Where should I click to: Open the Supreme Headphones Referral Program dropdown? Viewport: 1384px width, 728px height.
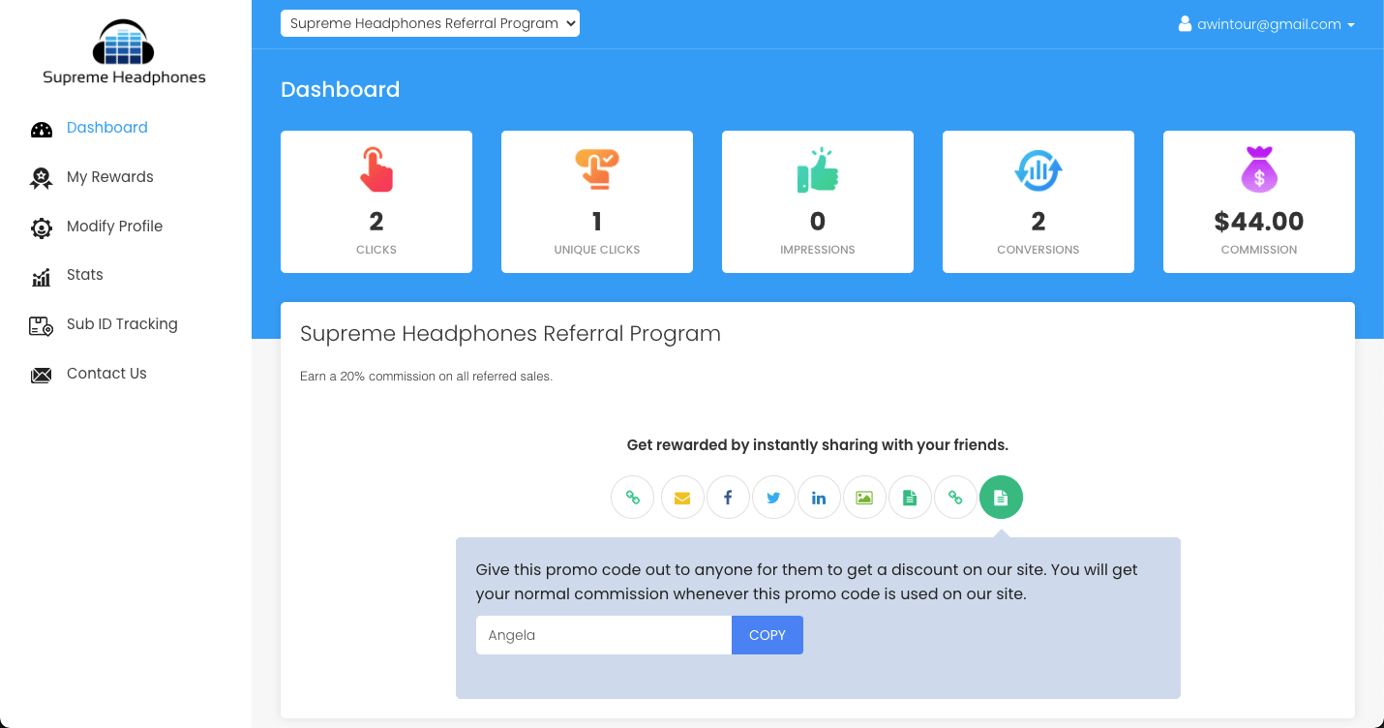click(x=430, y=23)
